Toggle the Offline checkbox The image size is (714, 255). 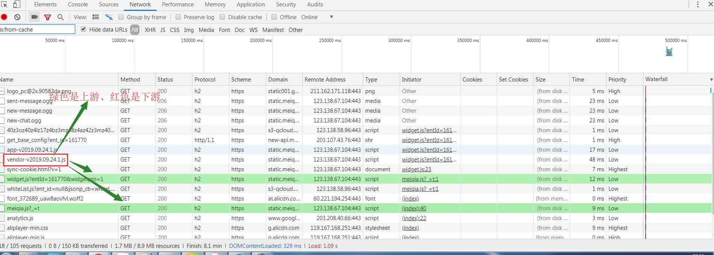click(x=274, y=17)
